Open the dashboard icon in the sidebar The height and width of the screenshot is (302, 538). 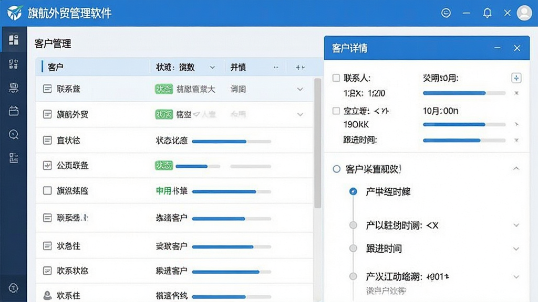14,40
